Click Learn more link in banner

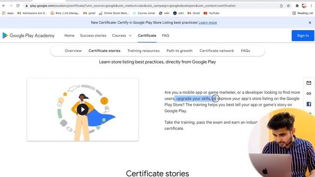click(208, 23)
